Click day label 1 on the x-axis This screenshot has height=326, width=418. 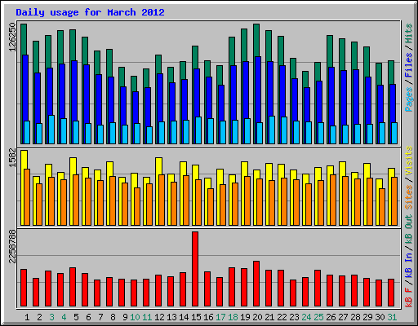[x=27, y=317]
